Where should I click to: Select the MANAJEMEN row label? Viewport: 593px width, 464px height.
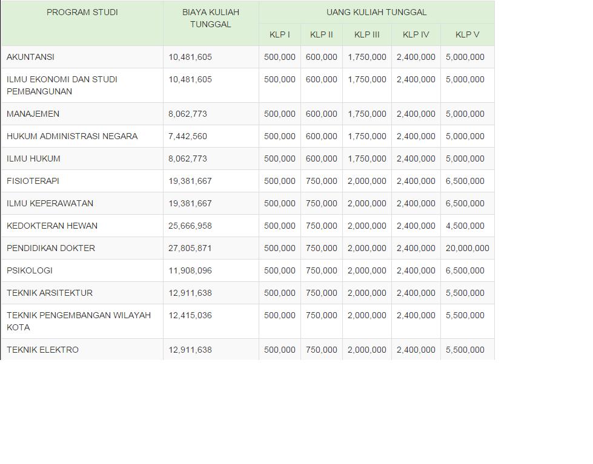click(33, 114)
